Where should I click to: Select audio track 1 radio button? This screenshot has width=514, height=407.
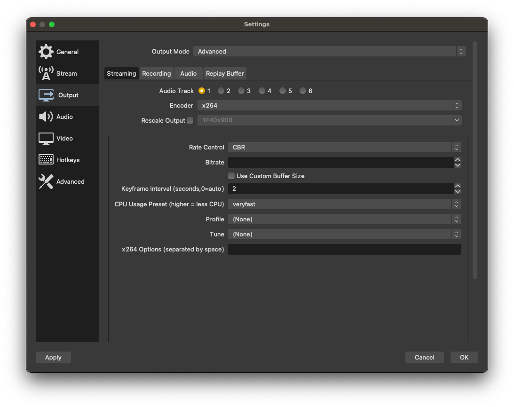click(202, 91)
